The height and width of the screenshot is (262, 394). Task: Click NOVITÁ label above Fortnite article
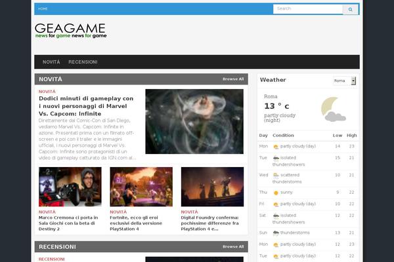[118, 212]
